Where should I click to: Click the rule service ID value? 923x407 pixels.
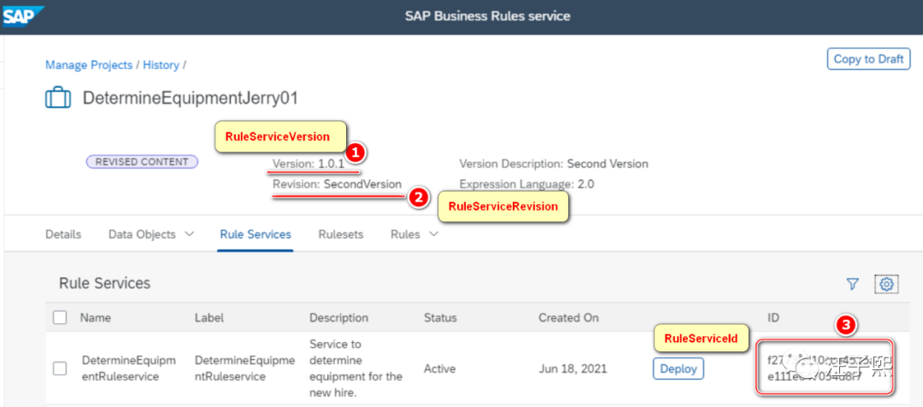pyautogui.click(x=823, y=369)
